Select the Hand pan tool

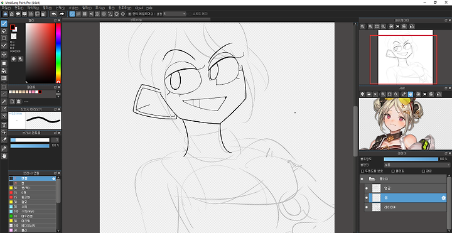(x=4, y=156)
